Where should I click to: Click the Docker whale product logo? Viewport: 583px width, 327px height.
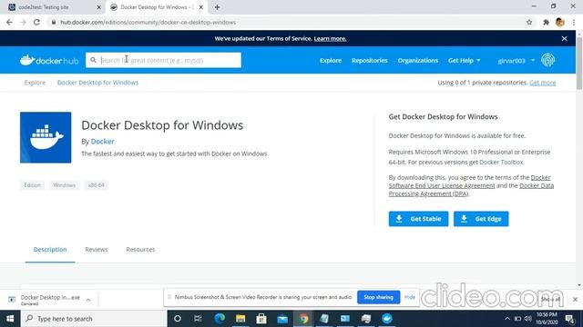point(46,137)
